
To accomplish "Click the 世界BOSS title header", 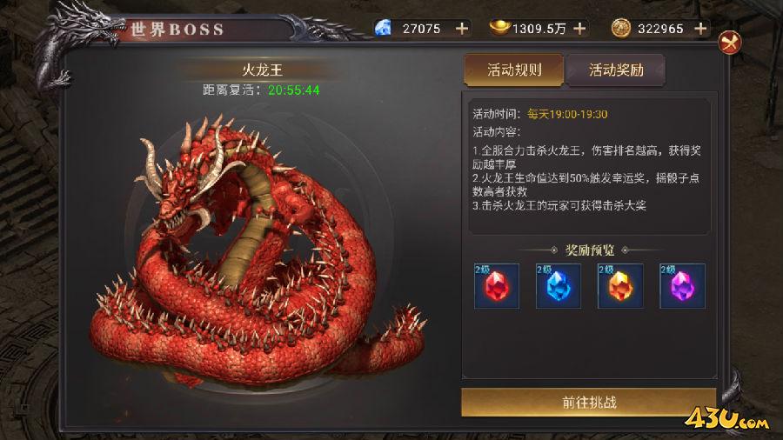I will pyautogui.click(x=177, y=30).
